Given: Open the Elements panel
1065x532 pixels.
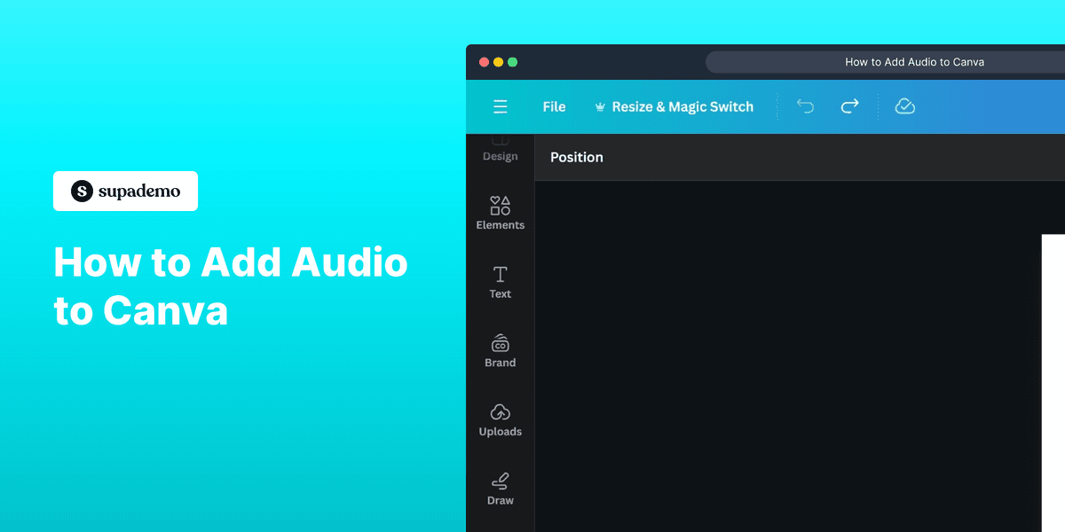Looking at the screenshot, I should [x=500, y=213].
